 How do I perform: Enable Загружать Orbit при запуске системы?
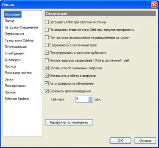click(x=47, y=22)
